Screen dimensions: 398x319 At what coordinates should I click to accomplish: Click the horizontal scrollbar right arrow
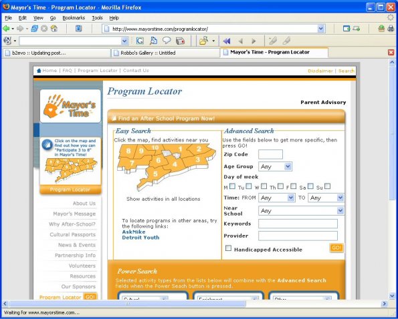click(385, 303)
